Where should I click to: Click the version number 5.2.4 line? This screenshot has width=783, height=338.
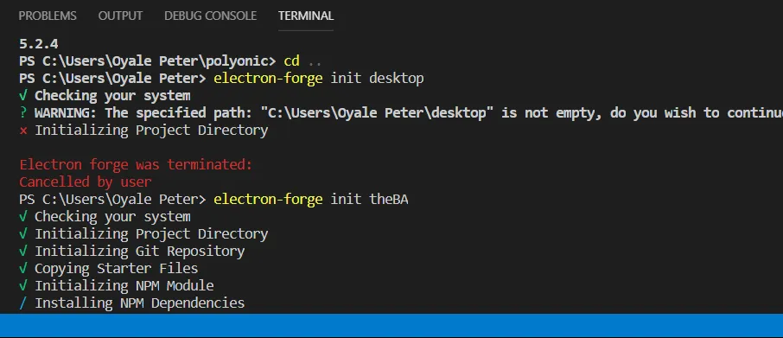coord(38,44)
